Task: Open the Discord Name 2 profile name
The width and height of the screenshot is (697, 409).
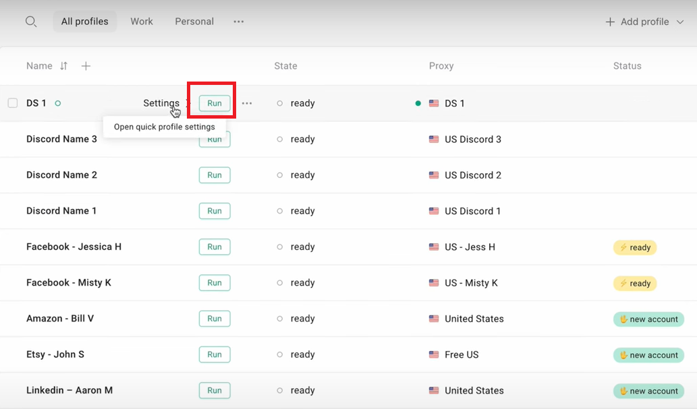Action: 61,175
